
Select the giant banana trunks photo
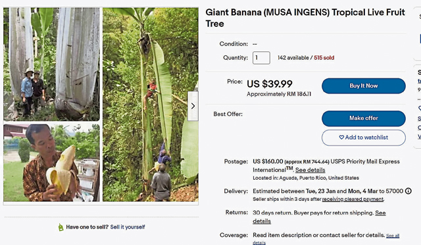click(51, 64)
